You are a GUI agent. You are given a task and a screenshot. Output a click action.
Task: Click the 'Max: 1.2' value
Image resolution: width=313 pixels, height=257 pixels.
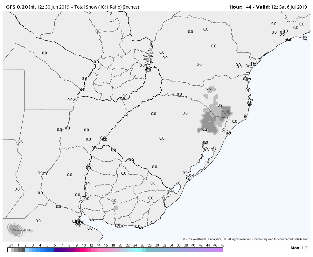[x=299, y=248]
